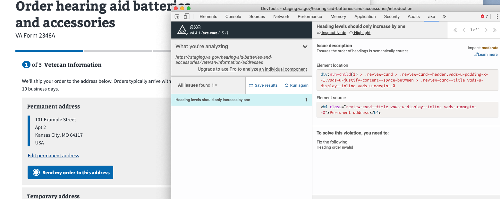The width and height of the screenshot is (500, 199).
Task: Show more DevTools tabs with the double chevron
Action: click(x=444, y=16)
